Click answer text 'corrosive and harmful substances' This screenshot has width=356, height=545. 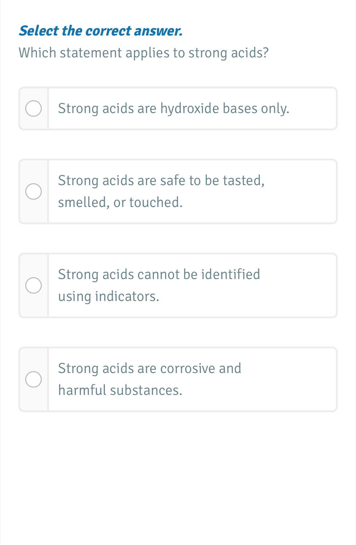coord(150,379)
